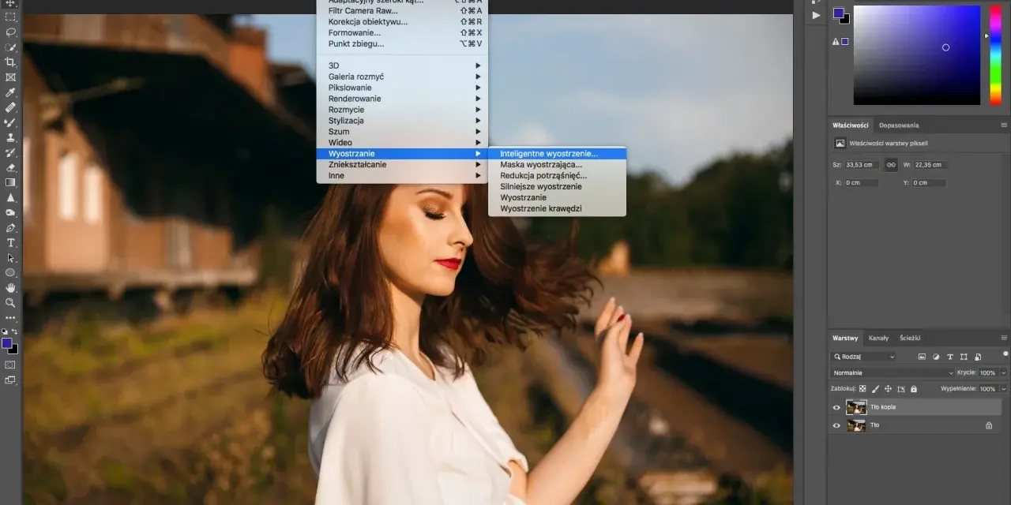The image size is (1011, 505).
Task: Choose Wyostrzenie krawędzi menu entry
Action: click(558, 208)
